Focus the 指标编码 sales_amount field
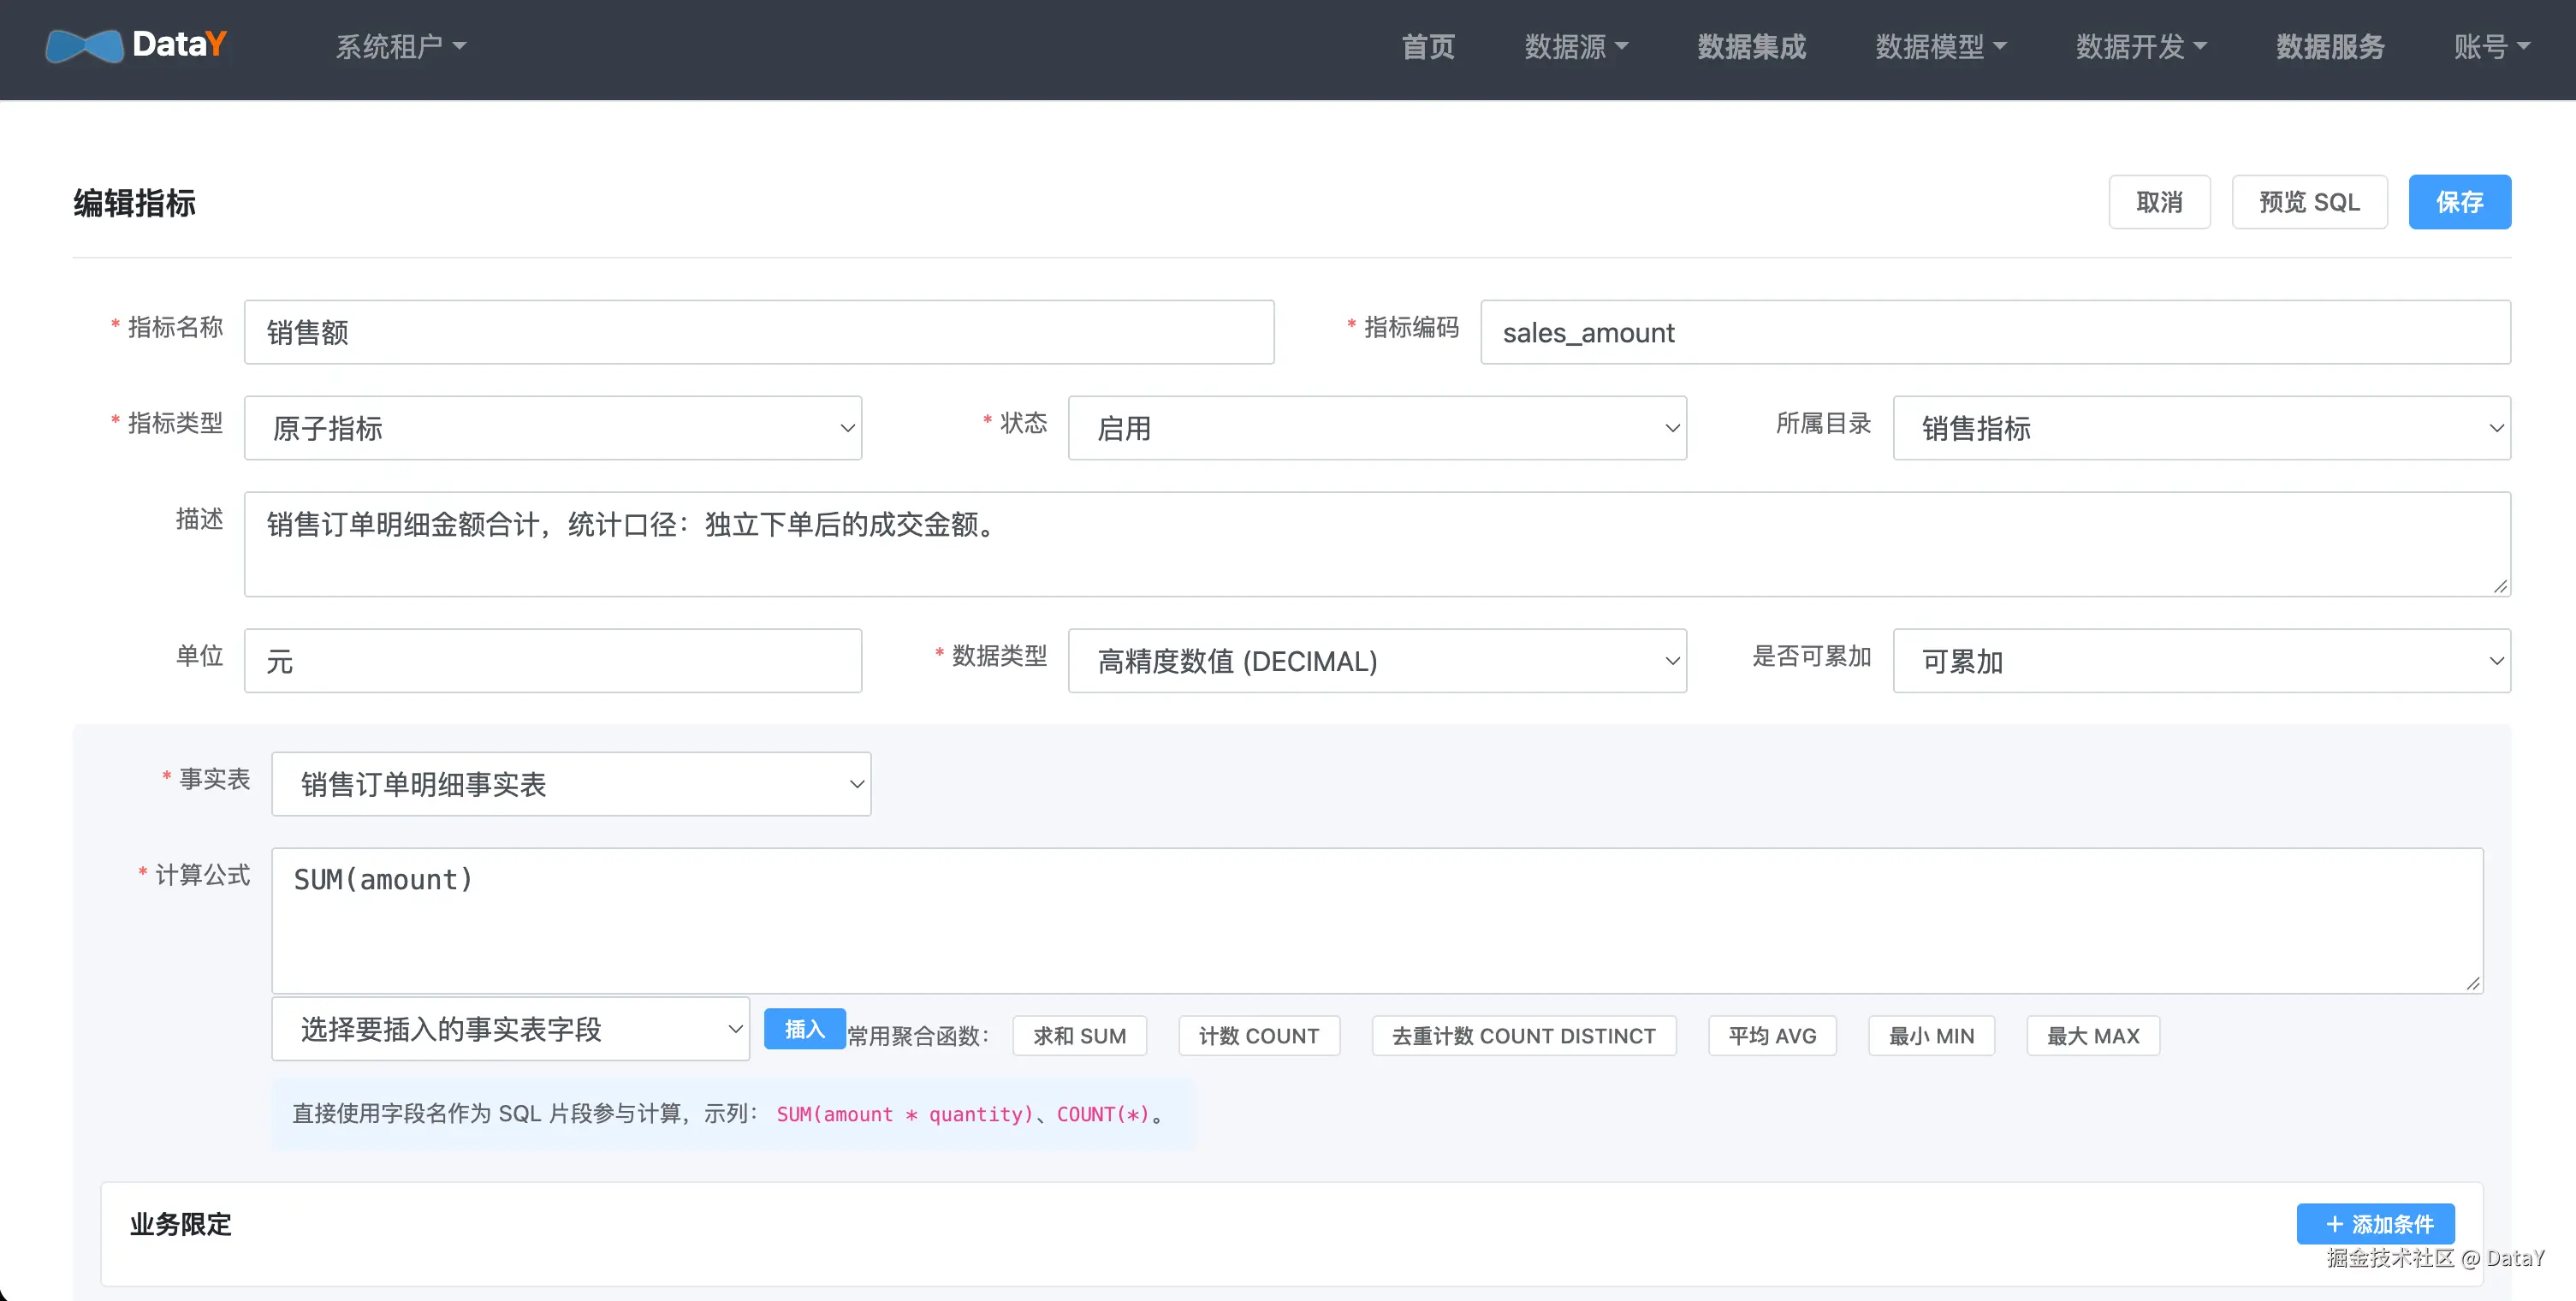The height and width of the screenshot is (1301, 2576). point(1995,332)
